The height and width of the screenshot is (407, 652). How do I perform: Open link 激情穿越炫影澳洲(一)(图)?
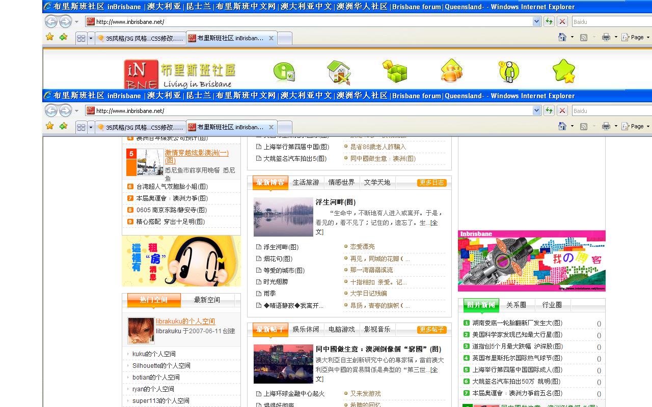pos(197,156)
